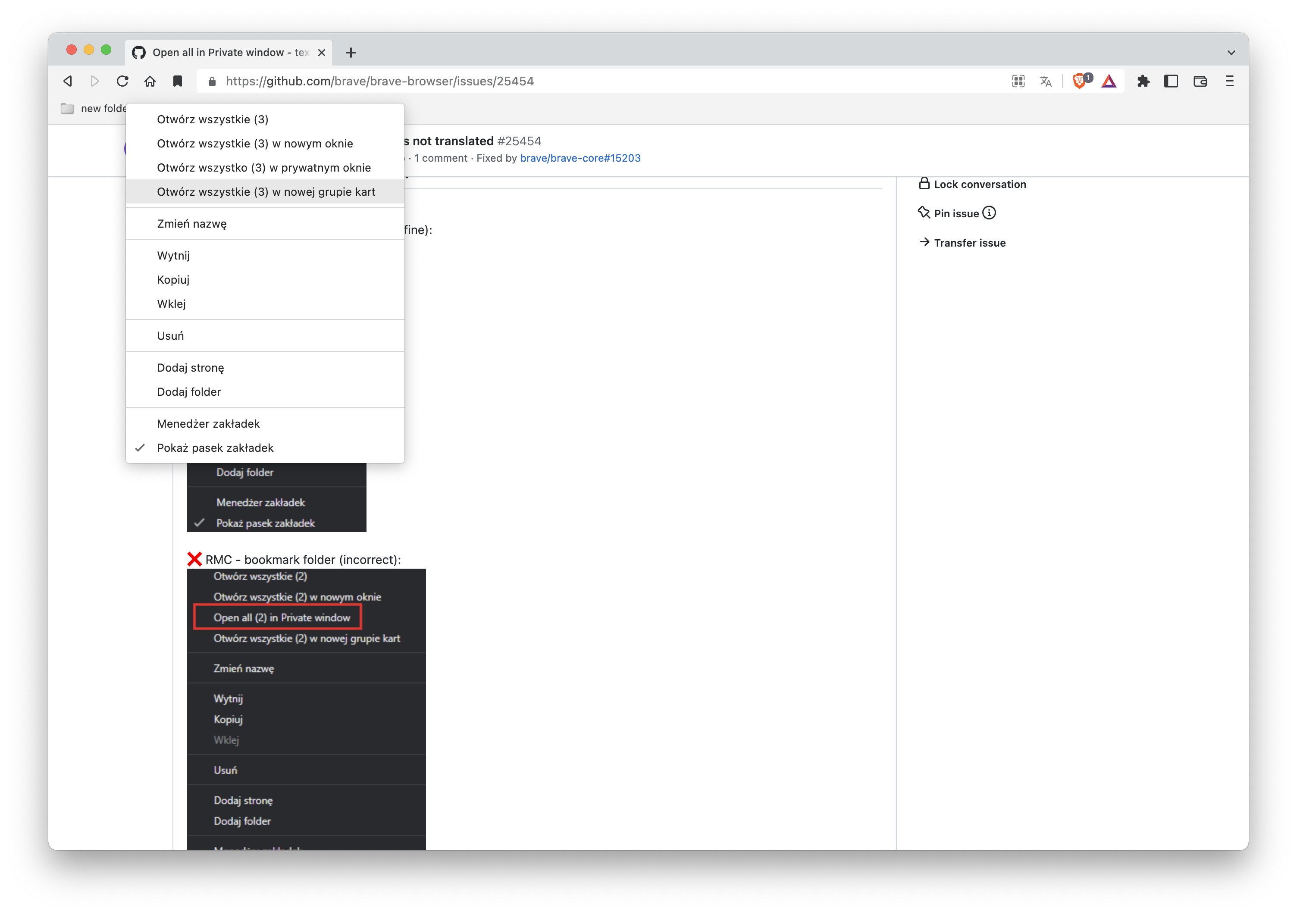Click 'Transfer issue' in the sidebar
Image resolution: width=1297 pixels, height=914 pixels.
969,242
